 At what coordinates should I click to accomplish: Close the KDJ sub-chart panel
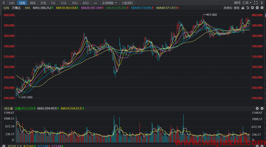257,146
